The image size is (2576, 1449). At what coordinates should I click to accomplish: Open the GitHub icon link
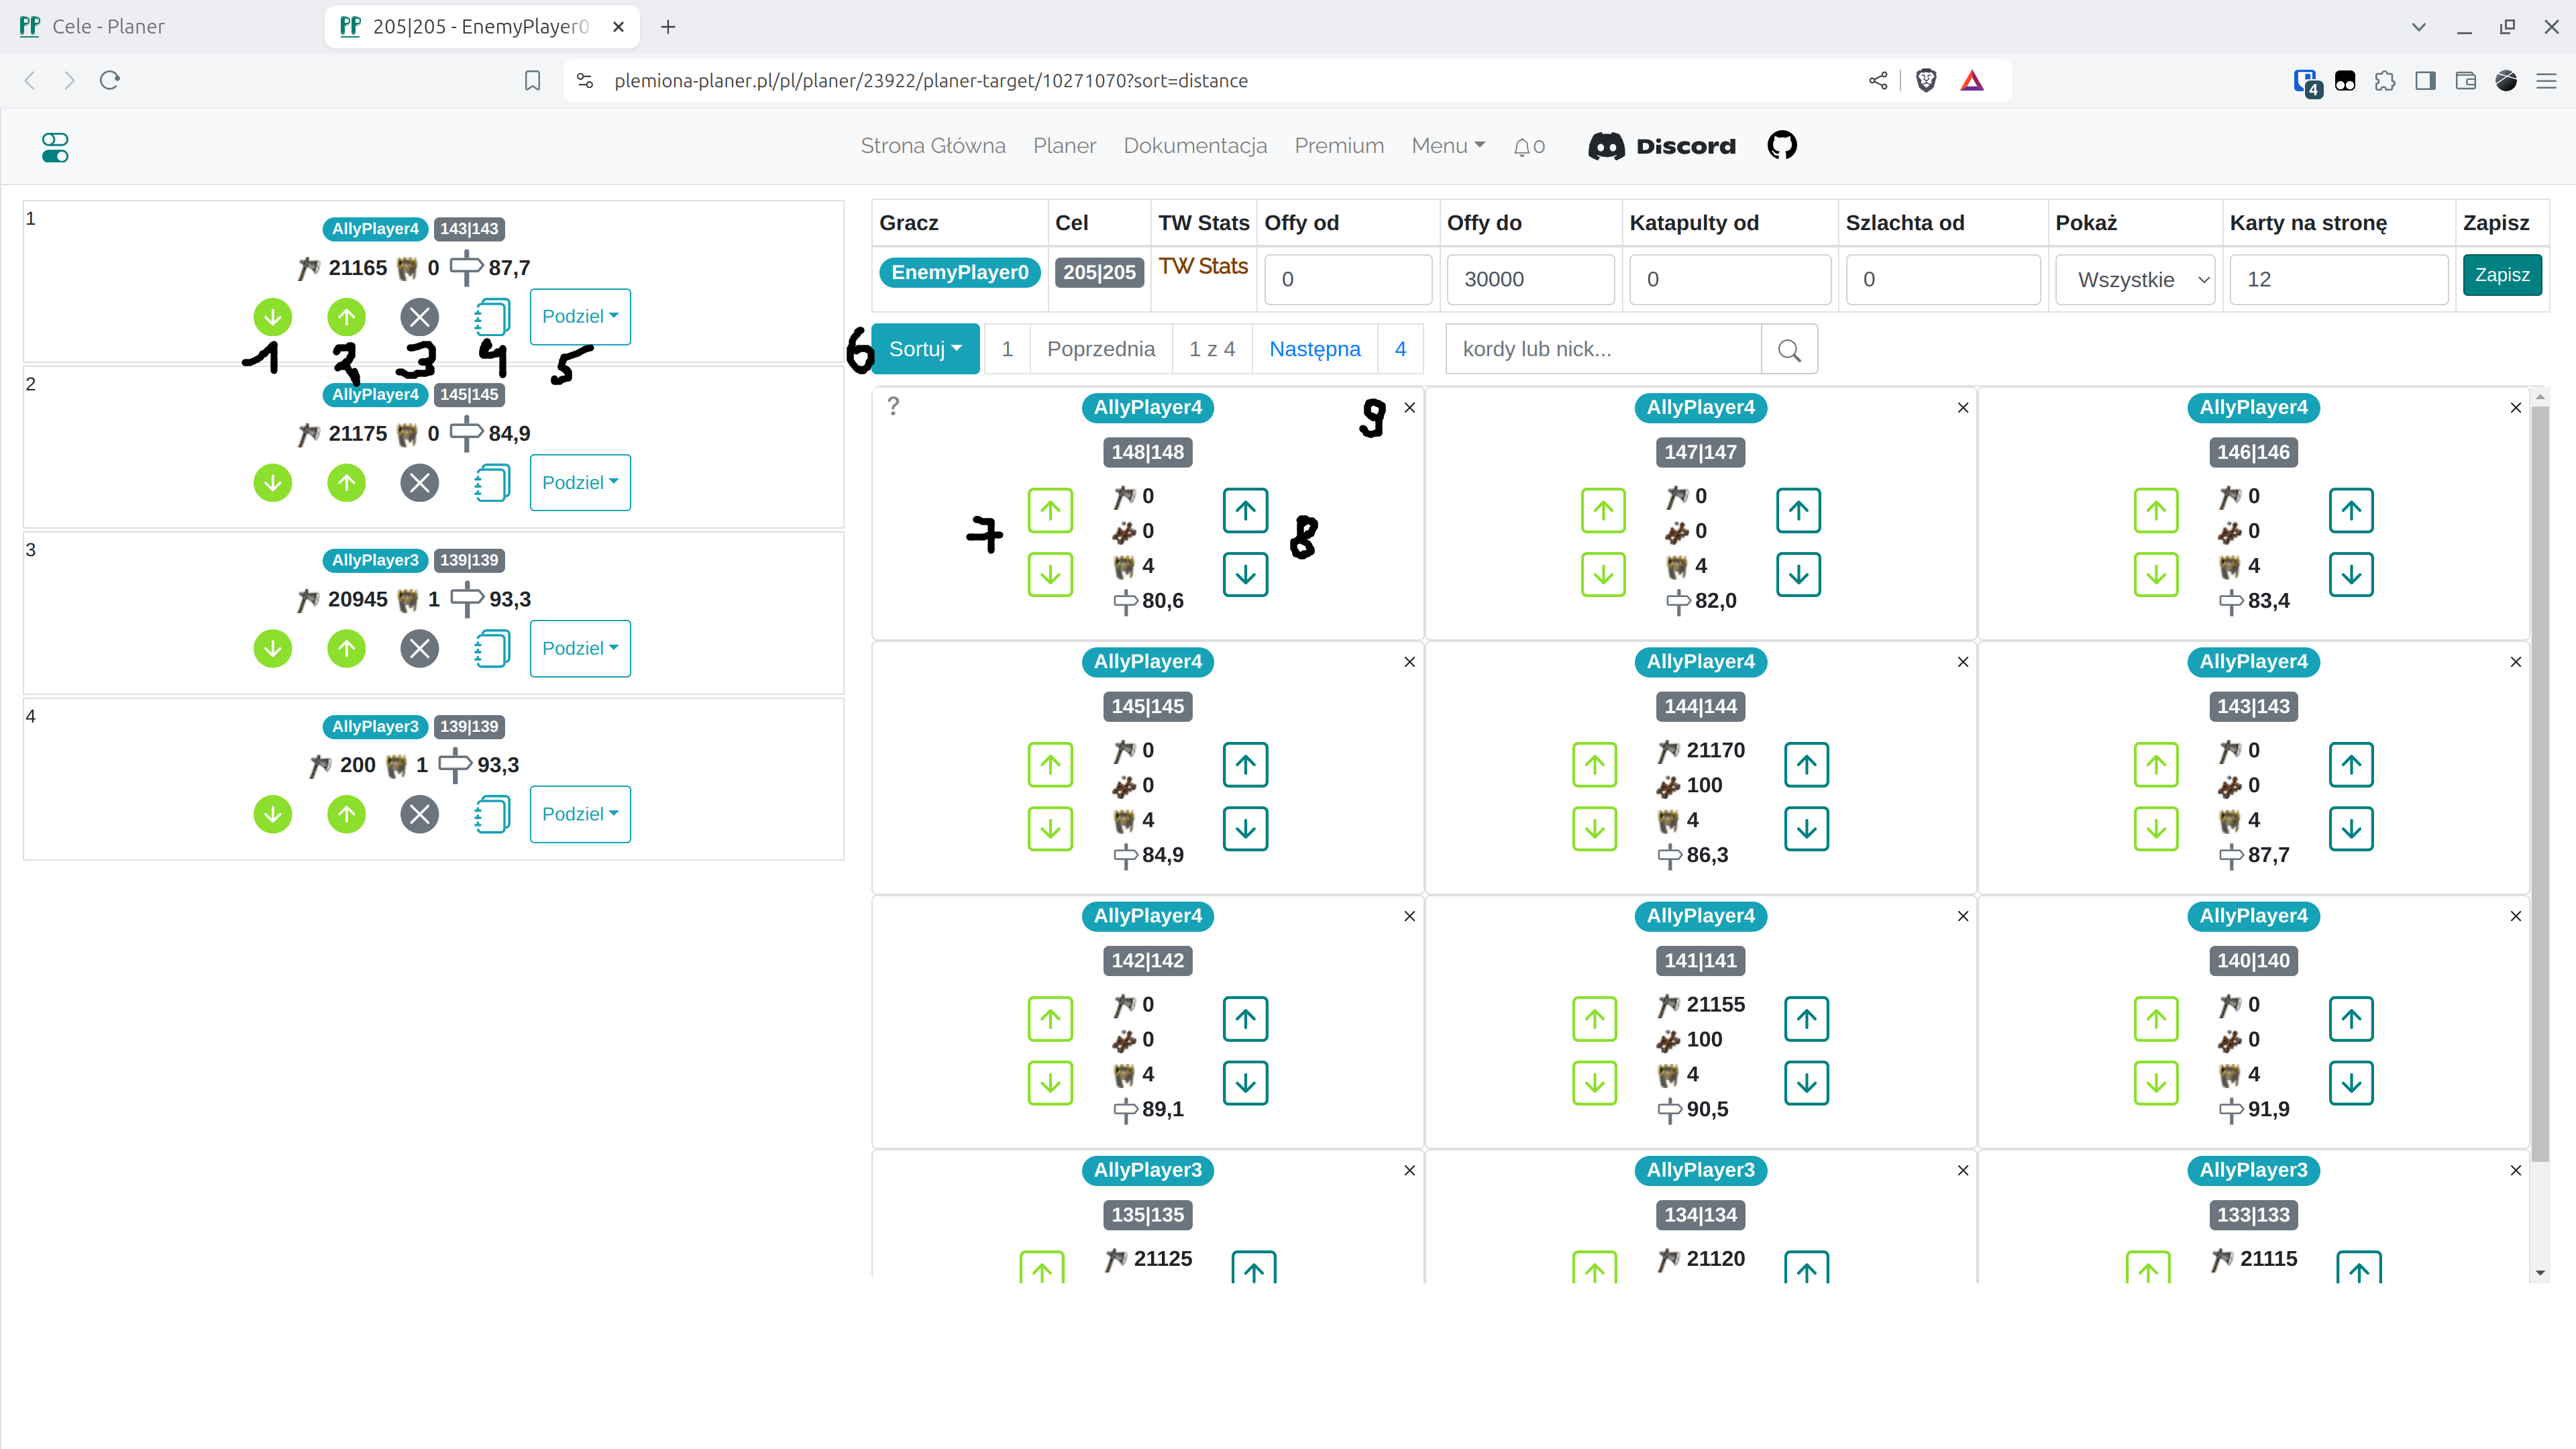(1782, 146)
